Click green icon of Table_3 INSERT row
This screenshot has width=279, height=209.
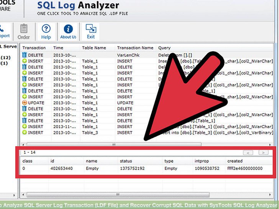25,132
